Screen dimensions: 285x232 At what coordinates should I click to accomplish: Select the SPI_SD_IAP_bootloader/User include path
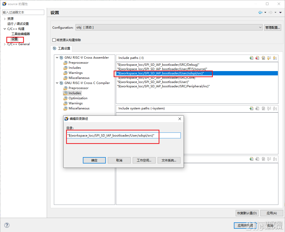click(x=153, y=82)
